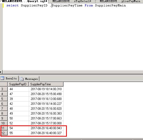
Task: Switch to the Messages tab
Action: click(x=29, y=79)
